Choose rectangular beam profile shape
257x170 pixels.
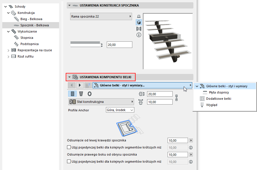click(72, 94)
